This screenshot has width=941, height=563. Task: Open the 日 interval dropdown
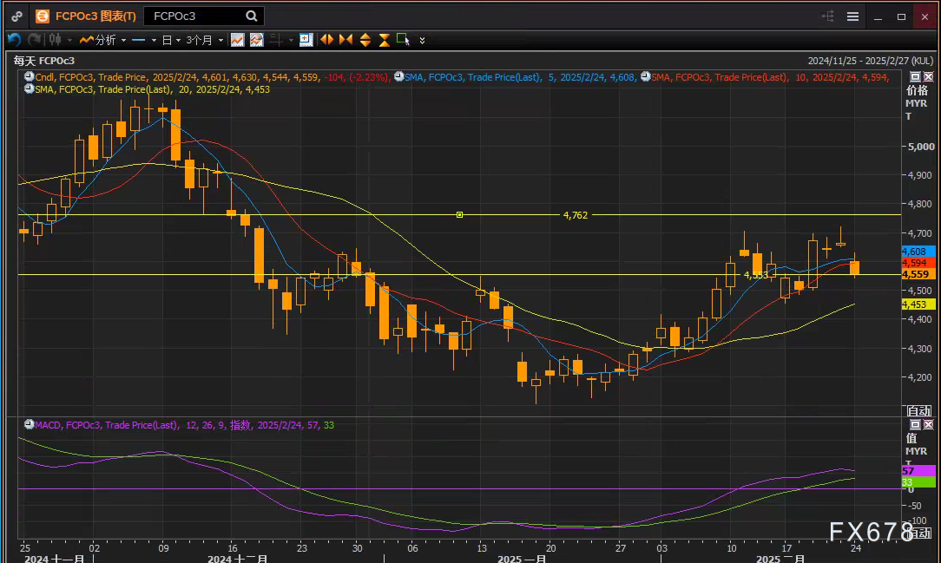[167, 39]
